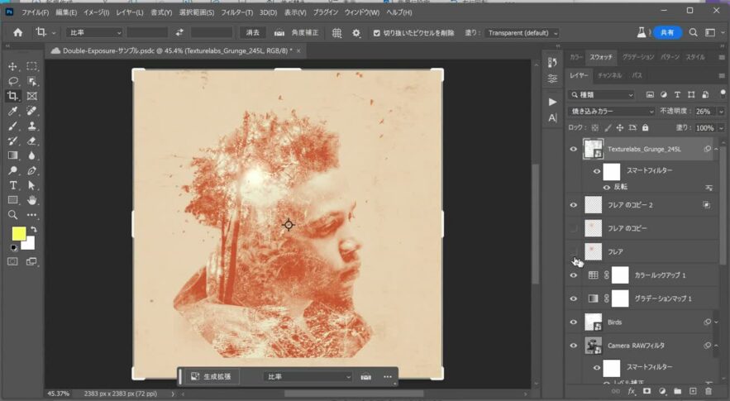
Task: Select the Hand tool
Action: click(31, 200)
